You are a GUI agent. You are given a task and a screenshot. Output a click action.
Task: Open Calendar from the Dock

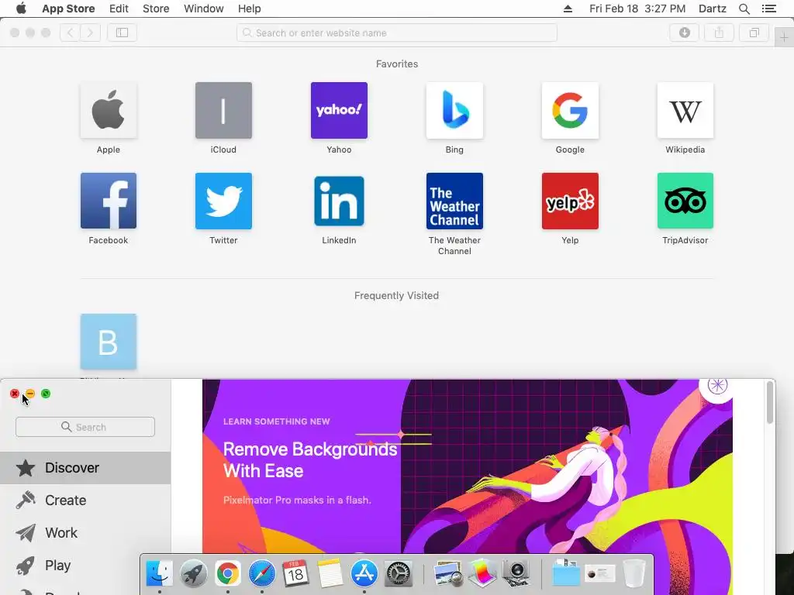click(x=295, y=573)
